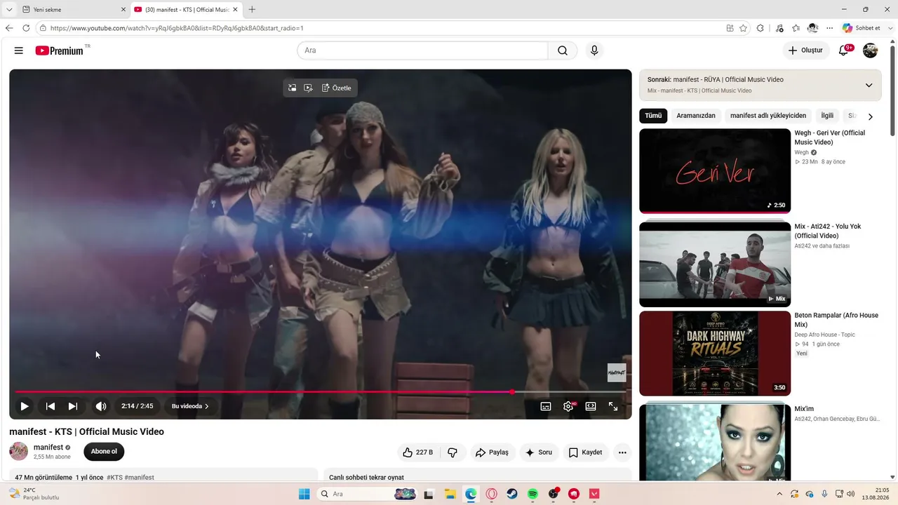
Task: Open the favorites list icon
Action: pyautogui.click(x=796, y=28)
